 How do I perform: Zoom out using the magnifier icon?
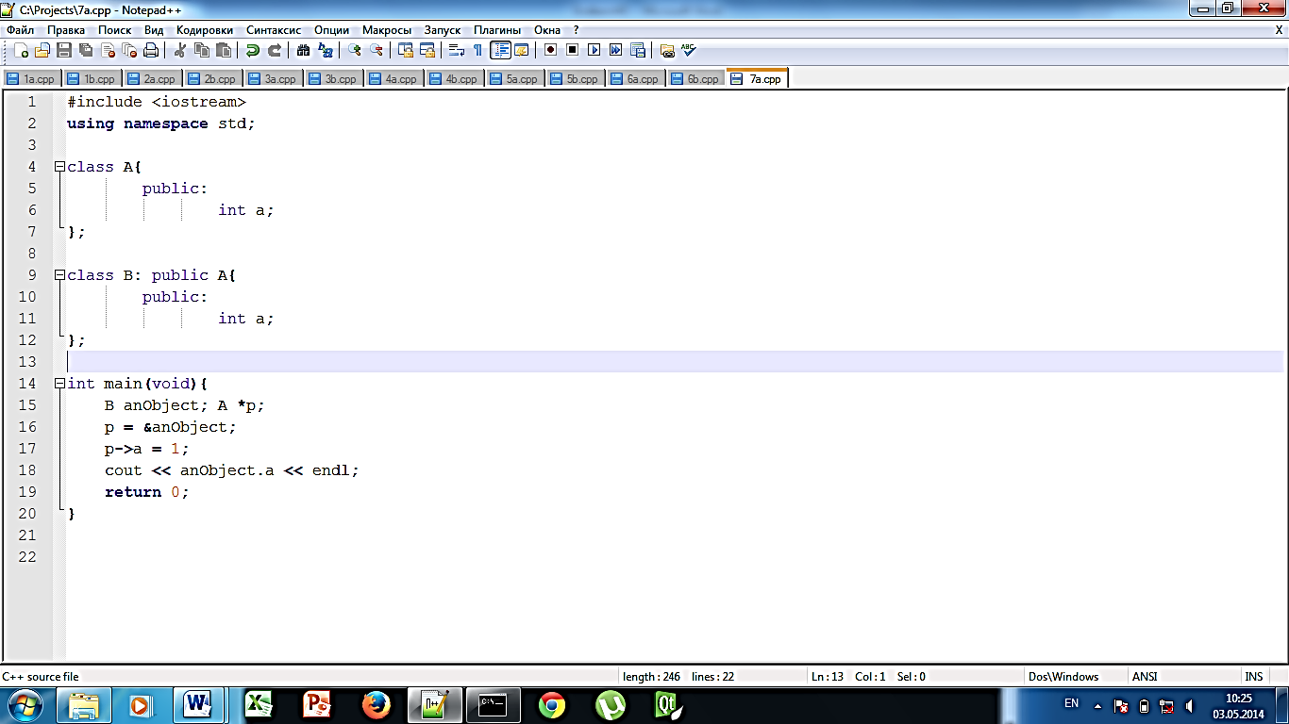click(x=377, y=51)
